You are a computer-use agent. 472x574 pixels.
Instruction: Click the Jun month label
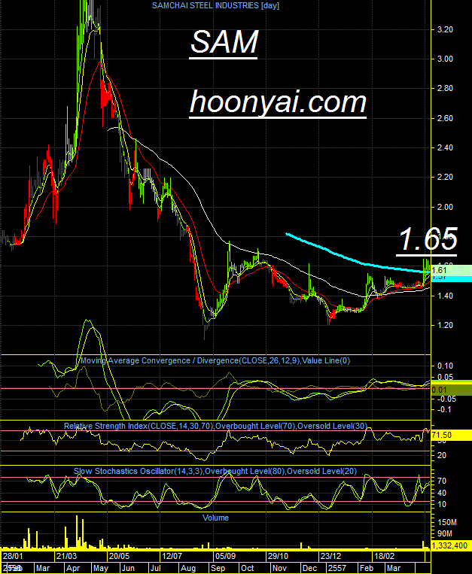click(128, 569)
